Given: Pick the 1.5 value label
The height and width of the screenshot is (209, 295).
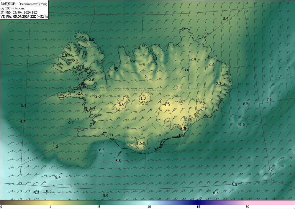Looking at the screenshot, I should [183, 129].
